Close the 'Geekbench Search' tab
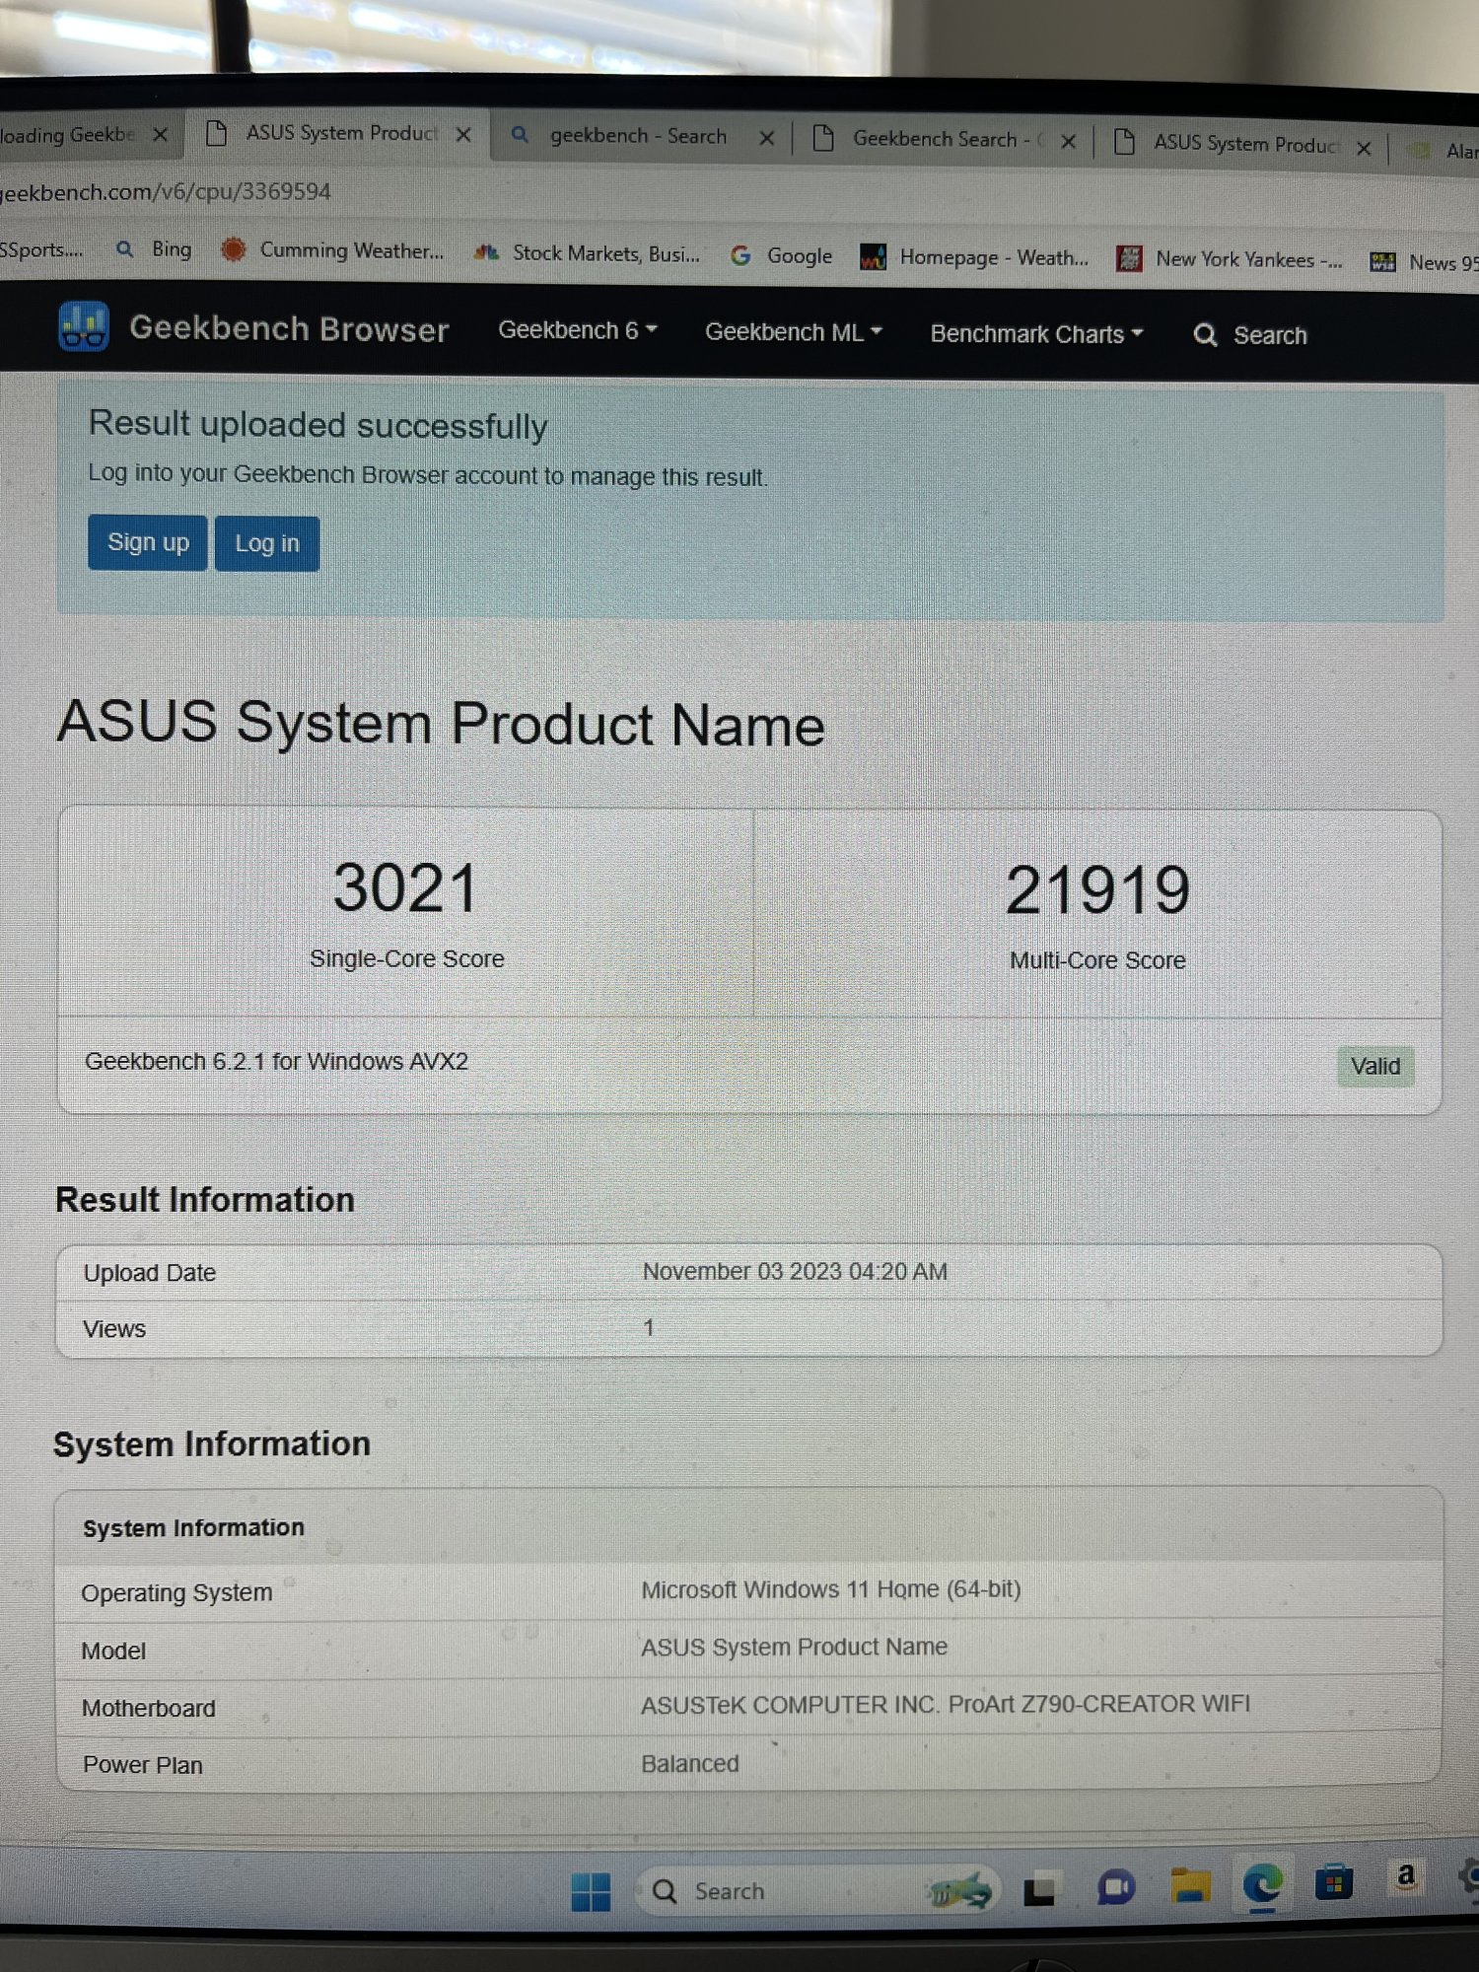This screenshot has width=1479, height=1972. pyautogui.click(x=1068, y=142)
